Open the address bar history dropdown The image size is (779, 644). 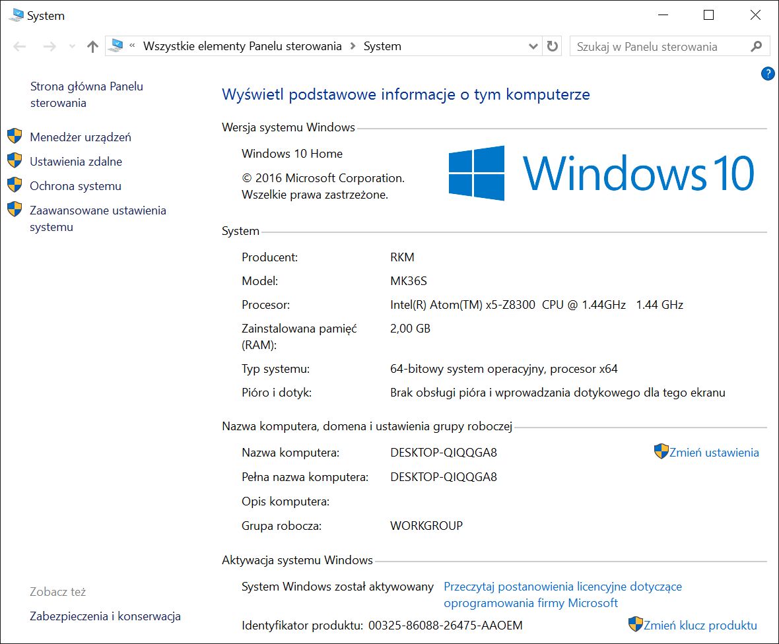[533, 47]
